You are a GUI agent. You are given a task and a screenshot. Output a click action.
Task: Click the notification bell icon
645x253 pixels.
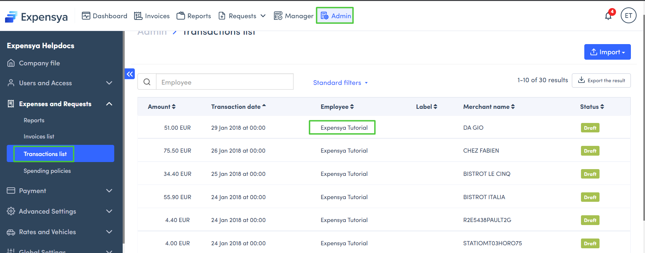click(608, 16)
